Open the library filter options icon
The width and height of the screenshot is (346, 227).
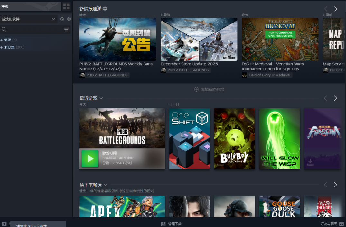tap(66, 29)
